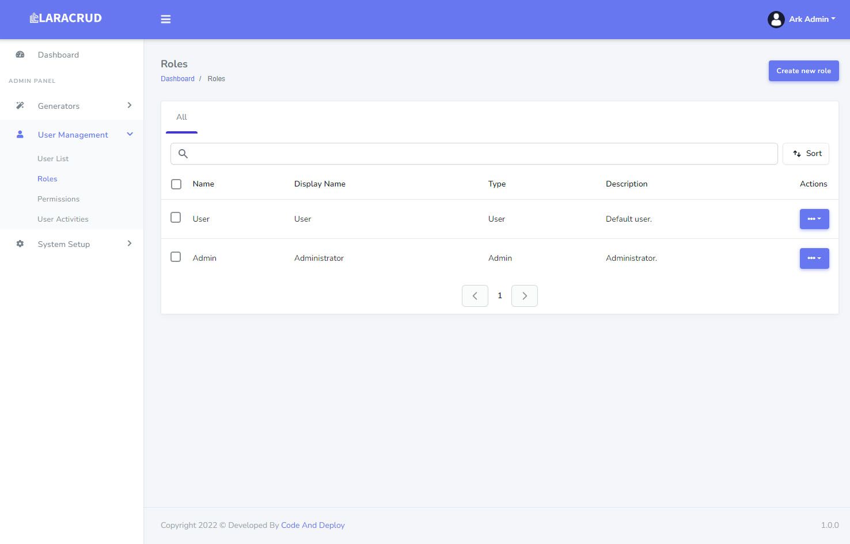Click the System Setup gear icon
Screen dimensions: 850x544
[20, 244]
